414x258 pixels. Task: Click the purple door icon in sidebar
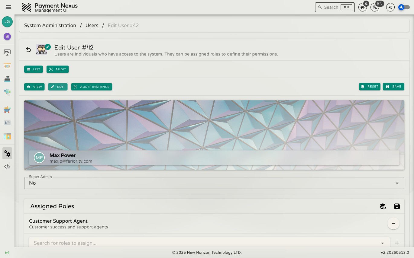(x=7, y=37)
